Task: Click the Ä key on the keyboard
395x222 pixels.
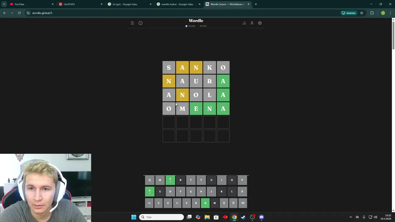Action: coord(224,203)
